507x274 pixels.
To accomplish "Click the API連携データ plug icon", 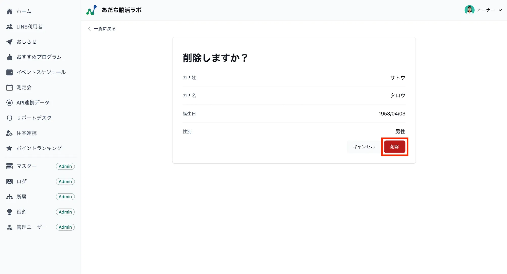I will click(9, 102).
